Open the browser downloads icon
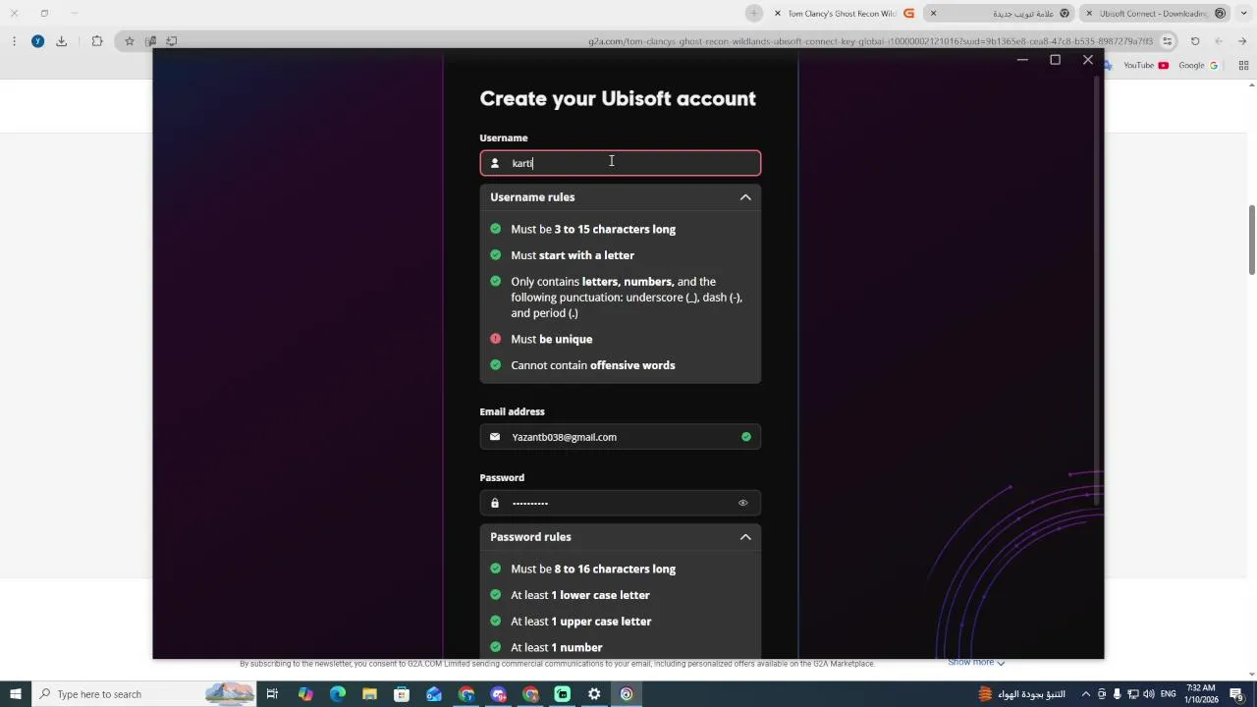1257x707 pixels. click(61, 41)
